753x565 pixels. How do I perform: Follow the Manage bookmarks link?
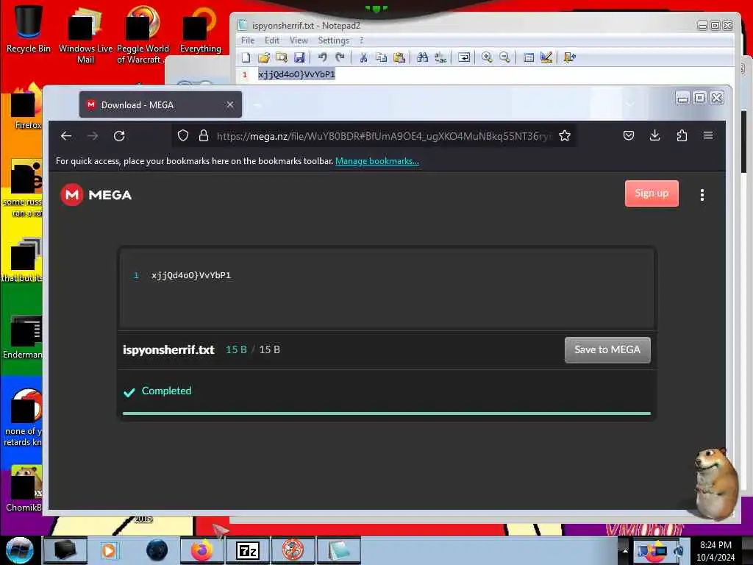coord(377,161)
